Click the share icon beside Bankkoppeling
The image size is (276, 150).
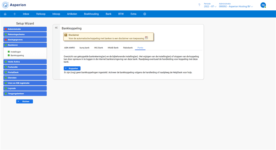click(56, 28)
